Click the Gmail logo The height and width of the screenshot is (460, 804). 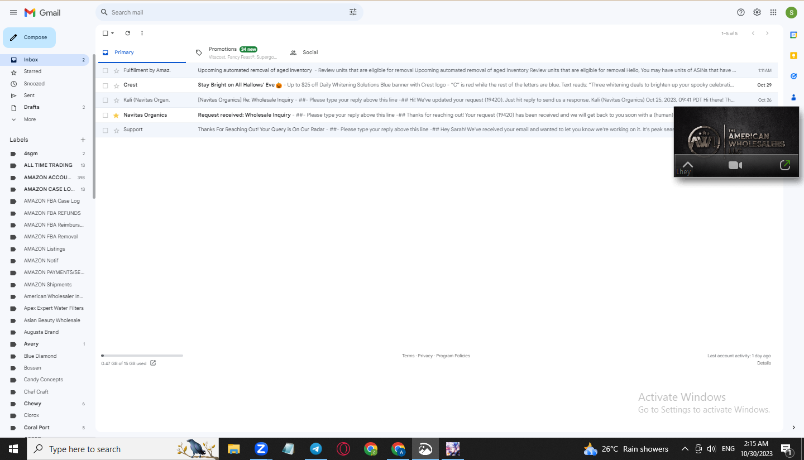point(42,12)
